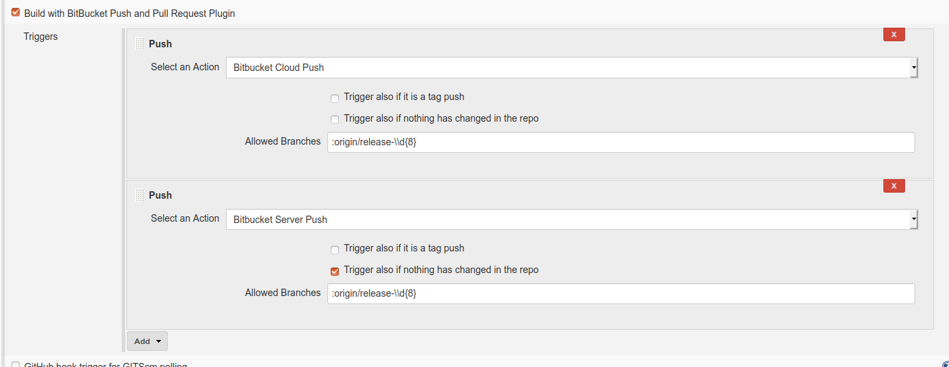
Task: Check 'nothing has changed' option under Cloud Push
Action: tap(335, 120)
